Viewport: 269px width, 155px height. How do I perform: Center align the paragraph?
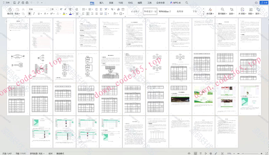88,14
